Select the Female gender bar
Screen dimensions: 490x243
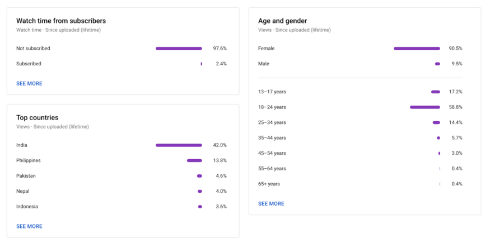click(417, 49)
